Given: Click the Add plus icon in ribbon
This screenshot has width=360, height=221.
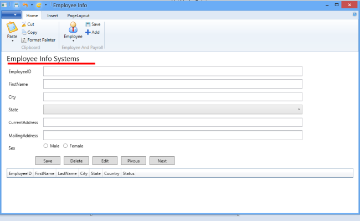Looking at the screenshot, I should (x=88, y=32).
